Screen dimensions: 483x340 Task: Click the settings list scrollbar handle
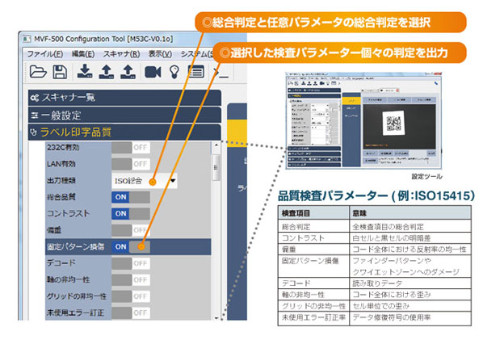216,168
